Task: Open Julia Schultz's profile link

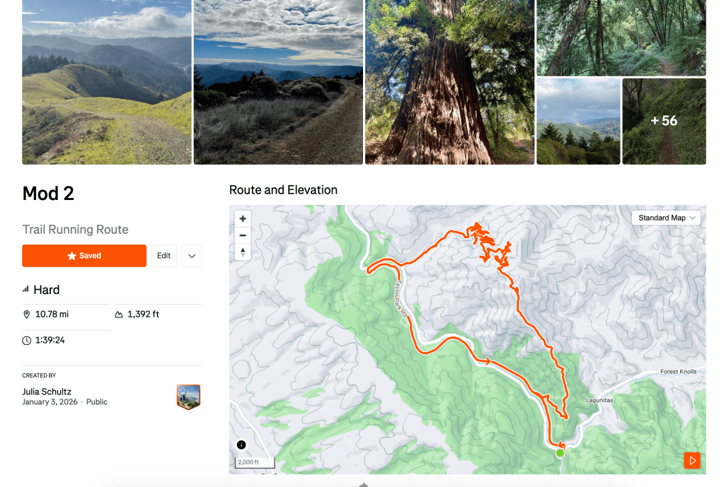Action: pos(47,392)
